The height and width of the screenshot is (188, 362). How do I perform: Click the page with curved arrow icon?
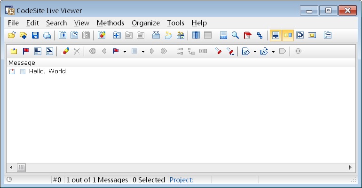pyautogui.click(x=74, y=35)
